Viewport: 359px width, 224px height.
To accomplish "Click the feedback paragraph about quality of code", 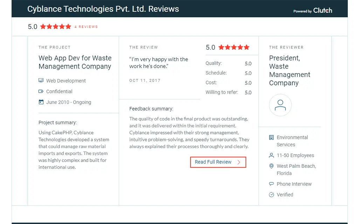I will 189,133.
